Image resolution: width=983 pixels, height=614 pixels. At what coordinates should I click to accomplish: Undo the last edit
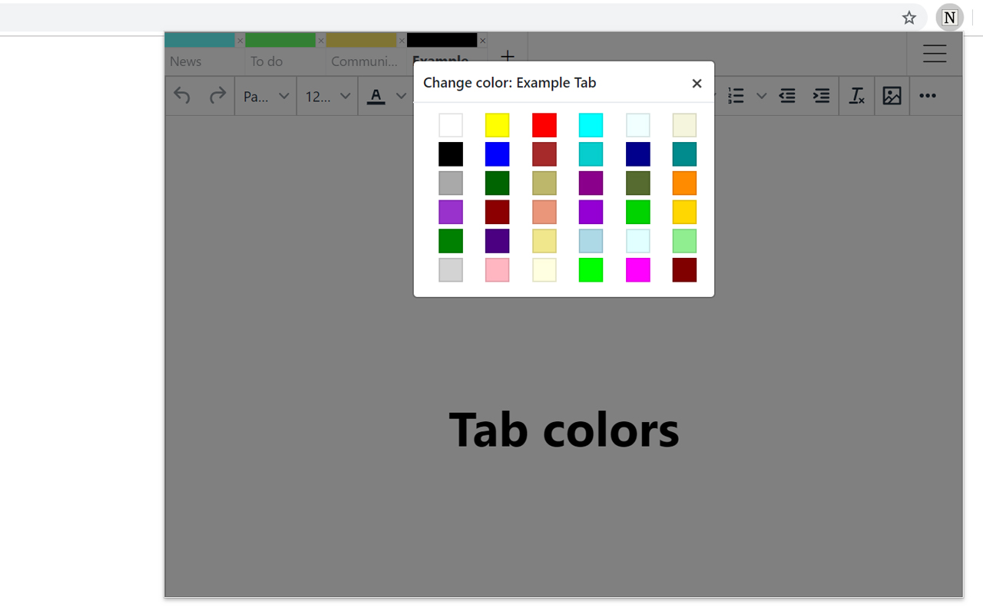tap(182, 95)
